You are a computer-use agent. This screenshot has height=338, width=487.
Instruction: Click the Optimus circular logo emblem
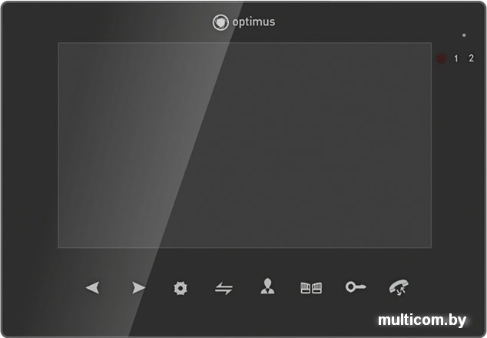click(x=220, y=22)
